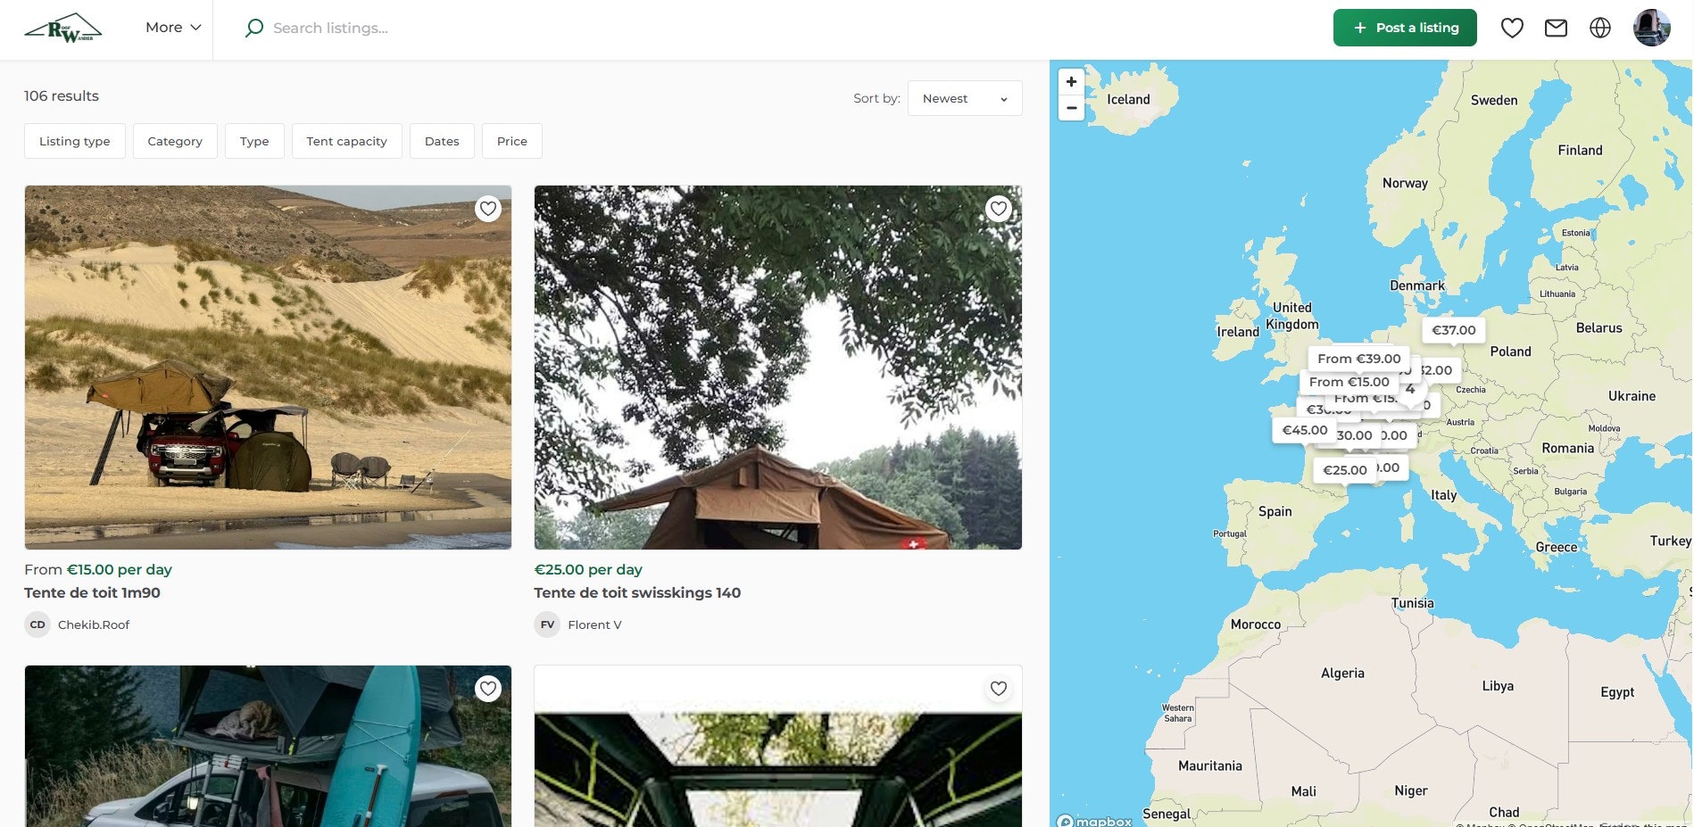
Task: Open the map cluster marker labeled 4
Action: [x=1410, y=389]
